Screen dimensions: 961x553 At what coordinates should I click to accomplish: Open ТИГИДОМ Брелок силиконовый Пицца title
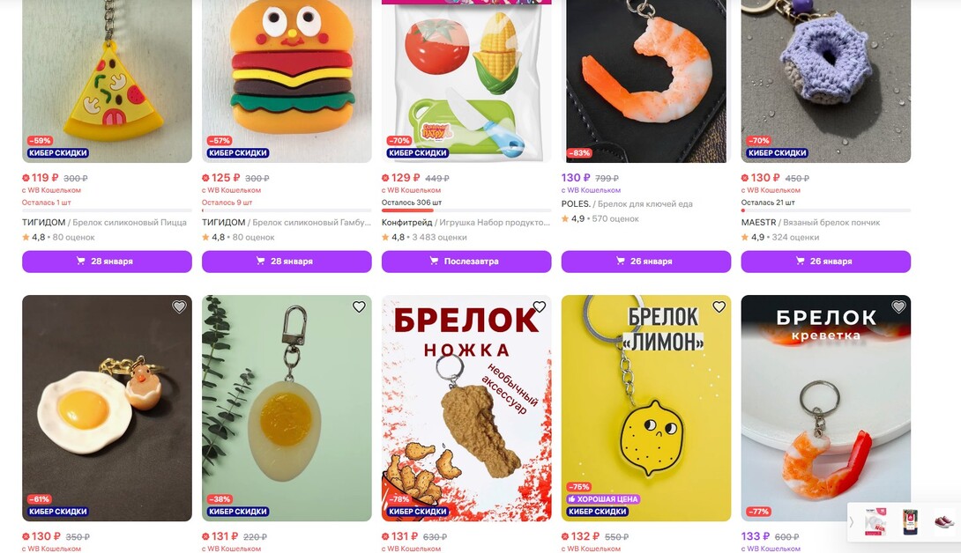[x=104, y=222]
